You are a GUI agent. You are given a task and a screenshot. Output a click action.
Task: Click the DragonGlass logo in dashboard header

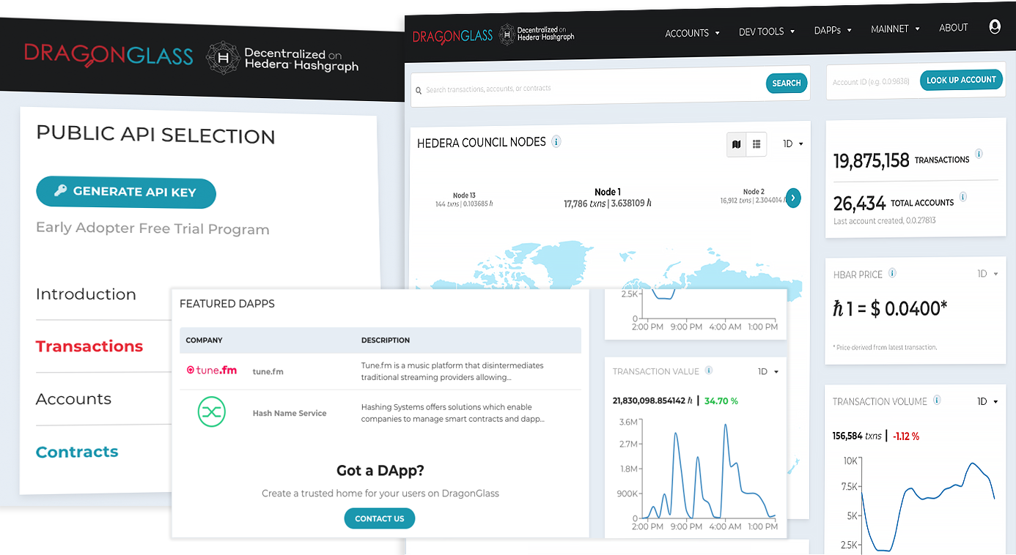click(452, 36)
